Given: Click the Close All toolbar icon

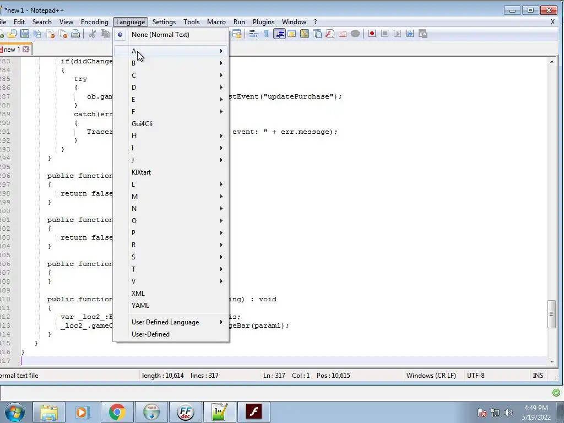Looking at the screenshot, I should coord(63,34).
